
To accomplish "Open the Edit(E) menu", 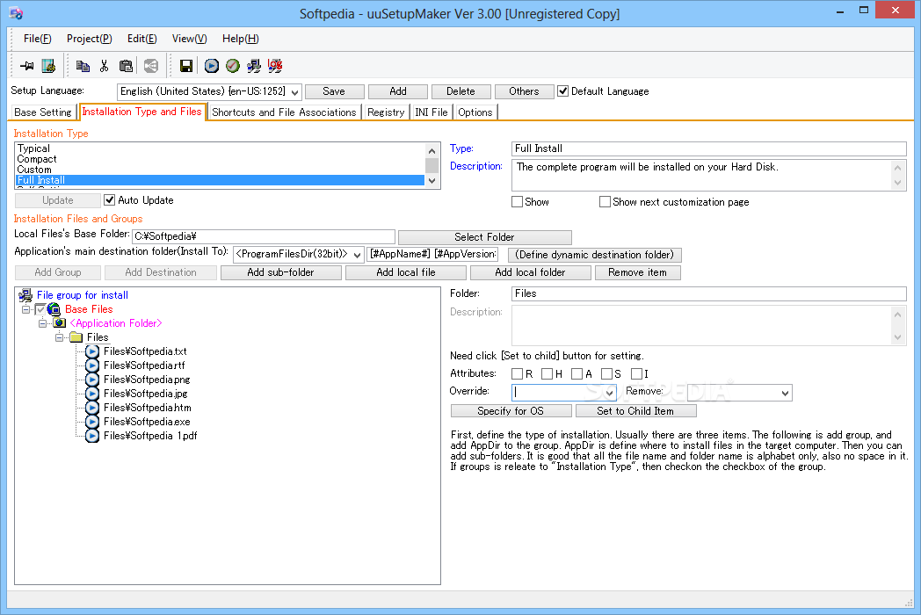I will (142, 39).
